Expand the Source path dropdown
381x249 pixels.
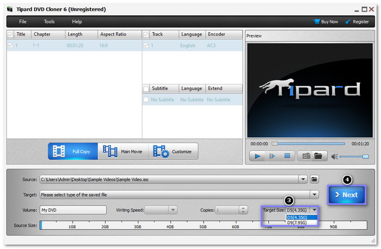(303, 179)
